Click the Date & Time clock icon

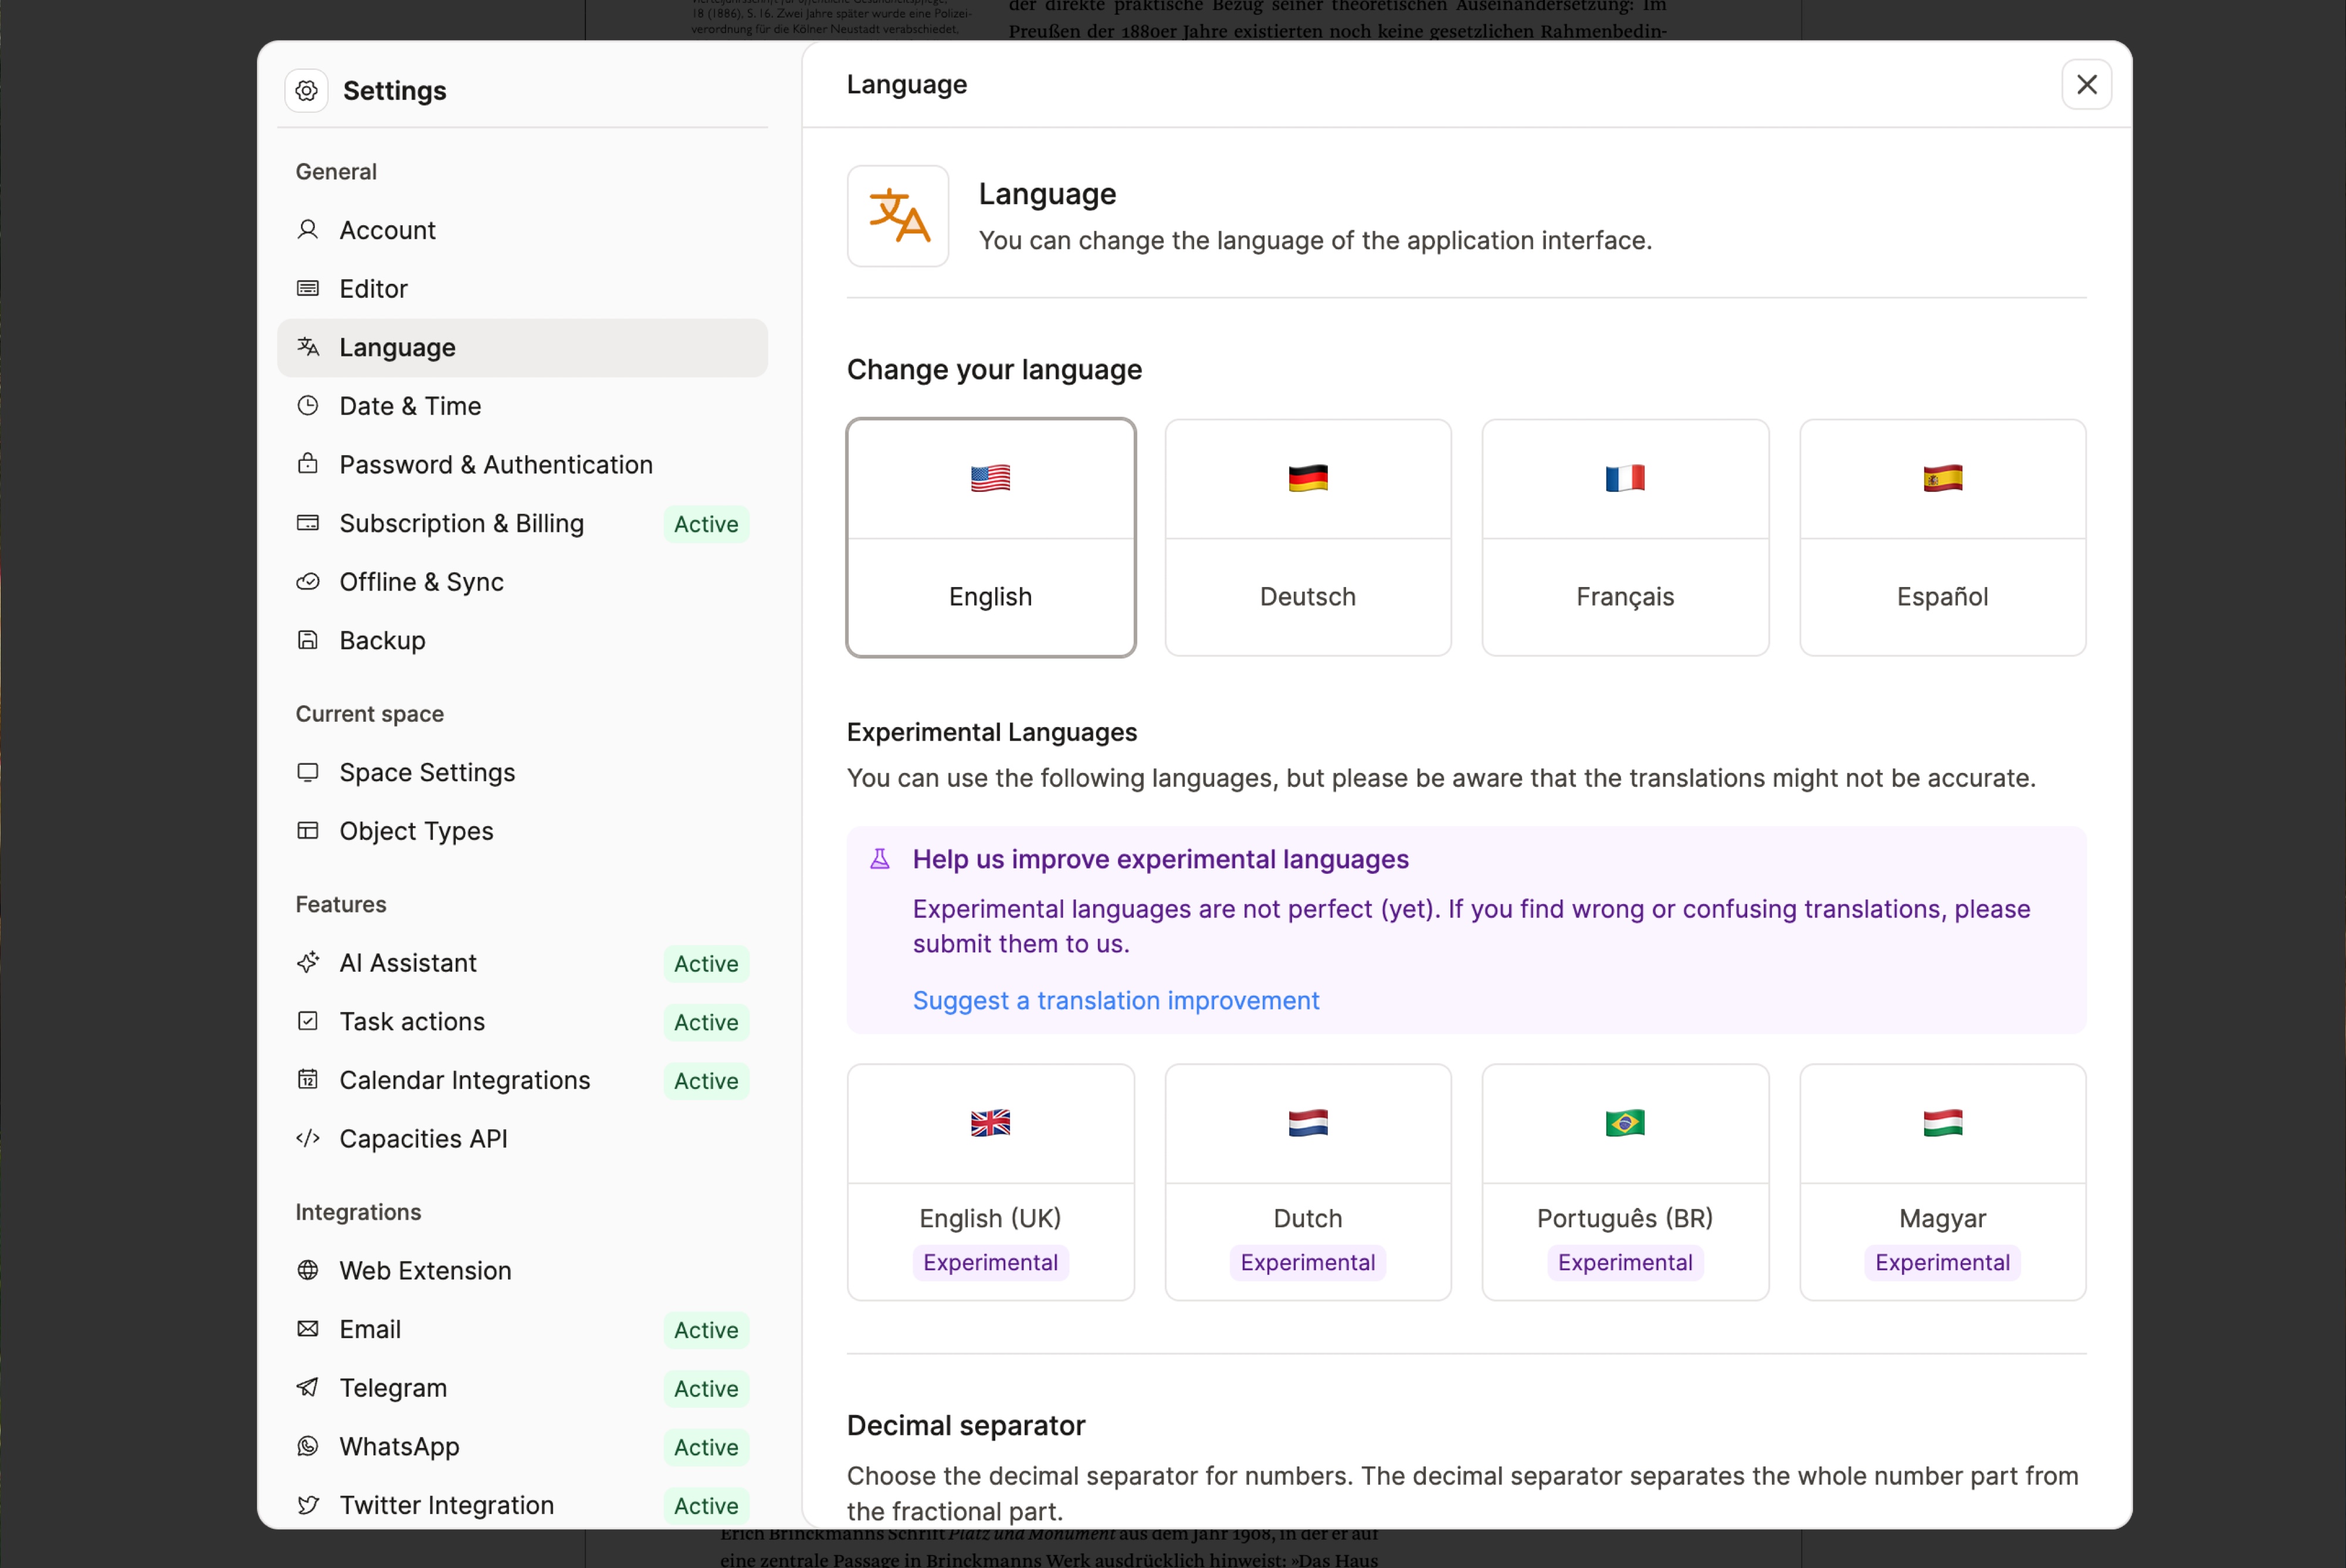(x=308, y=405)
